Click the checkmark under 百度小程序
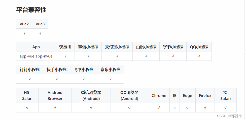Image resolution: width=246 pixels, height=120 pixels. (x=146, y=56)
